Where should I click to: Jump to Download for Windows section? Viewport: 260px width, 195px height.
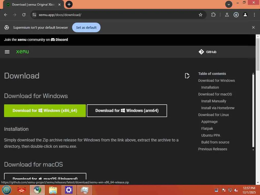click(216, 80)
